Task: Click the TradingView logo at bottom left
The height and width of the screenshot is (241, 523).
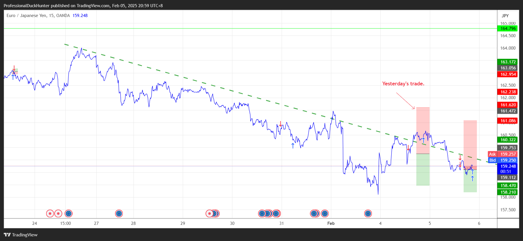Action: pos(20,235)
